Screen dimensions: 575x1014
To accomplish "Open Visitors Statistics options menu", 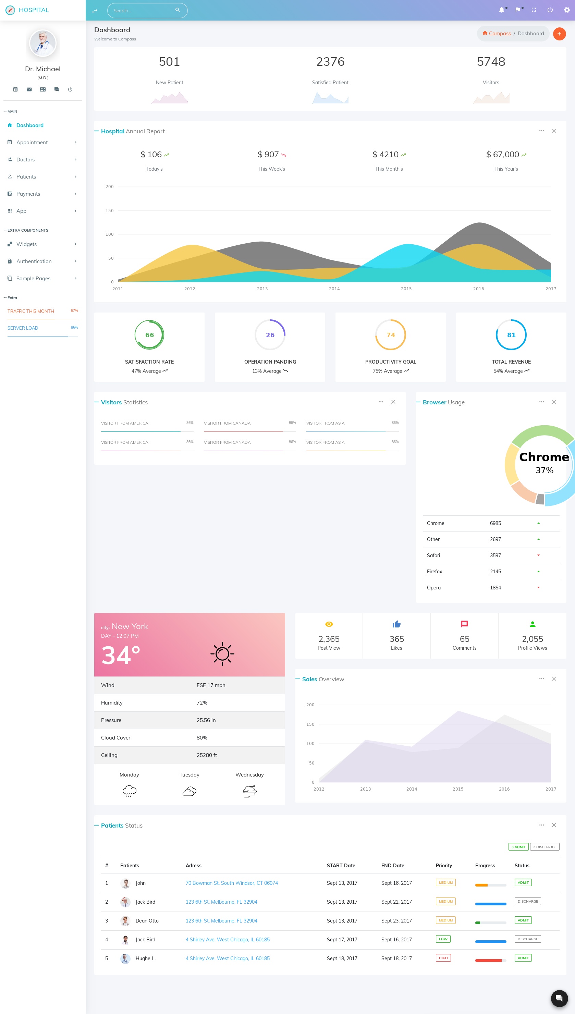I will point(381,402).
